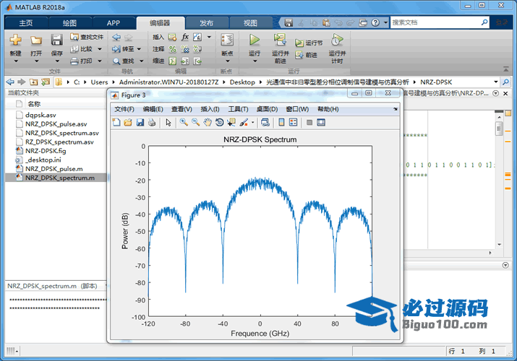Click the Desktop folder in the path

[x=242, y=82]
